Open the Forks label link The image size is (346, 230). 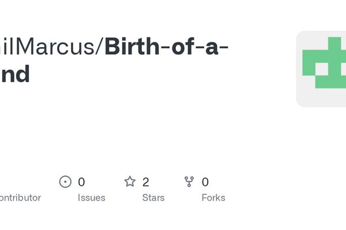[x=213, y=198]
